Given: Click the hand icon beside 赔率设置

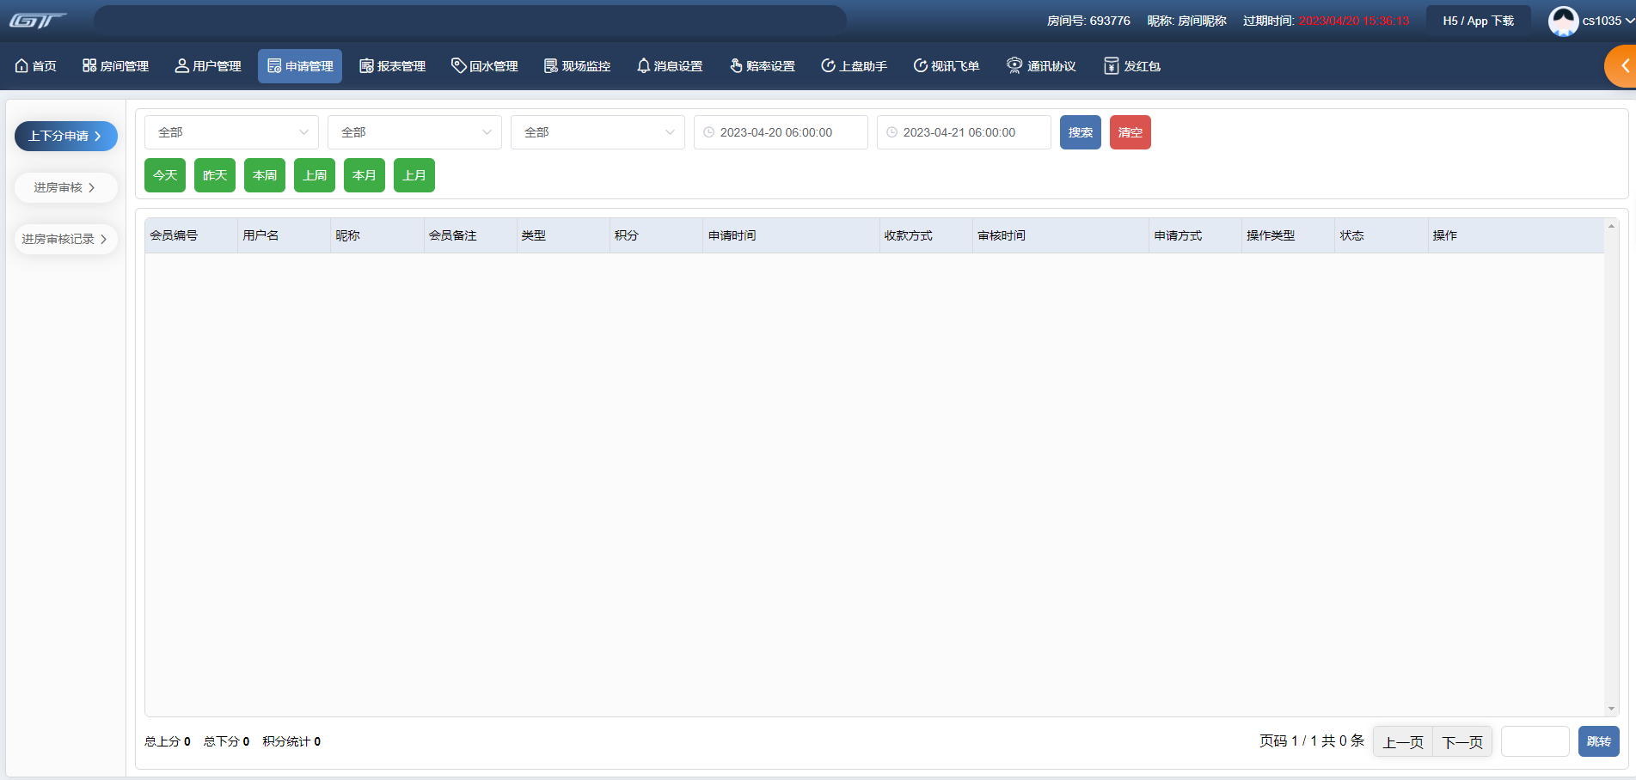Looking at the screenshot, I should click(x=736, y=65).
